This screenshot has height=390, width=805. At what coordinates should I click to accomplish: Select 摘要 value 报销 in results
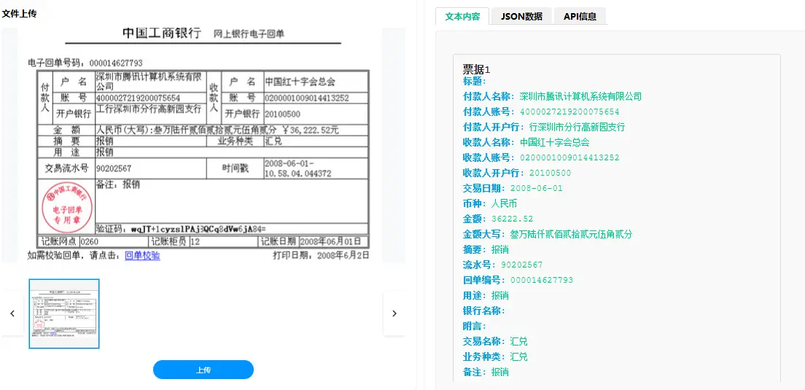pyautogui.click(x=500, y=250)
